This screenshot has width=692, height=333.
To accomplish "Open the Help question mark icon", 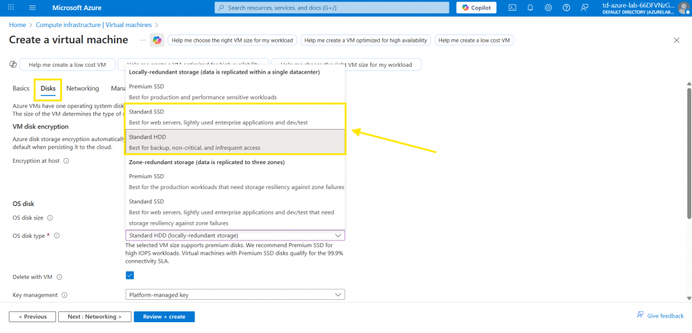I will pyautogui.click(x=567, y=7).
